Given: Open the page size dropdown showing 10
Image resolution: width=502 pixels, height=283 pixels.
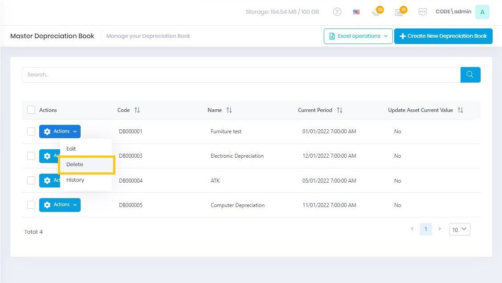Looking at the screenshot, I should coord(459,229).
